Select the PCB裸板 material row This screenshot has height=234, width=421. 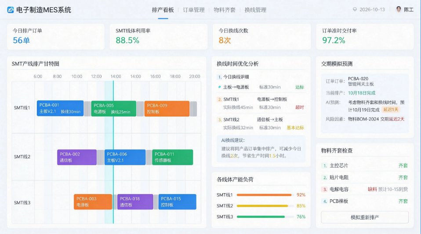365,201
